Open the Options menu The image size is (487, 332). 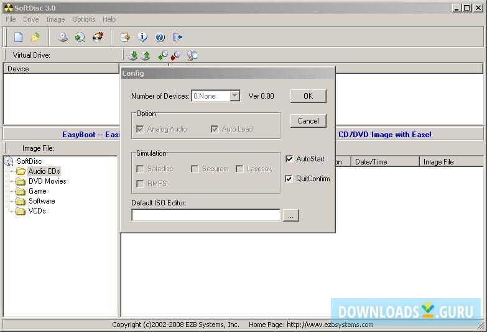(84, 19)
